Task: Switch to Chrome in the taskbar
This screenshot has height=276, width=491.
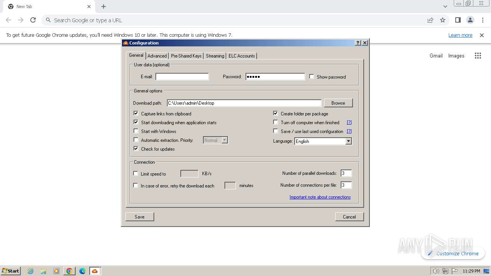Action: [69, 271]
